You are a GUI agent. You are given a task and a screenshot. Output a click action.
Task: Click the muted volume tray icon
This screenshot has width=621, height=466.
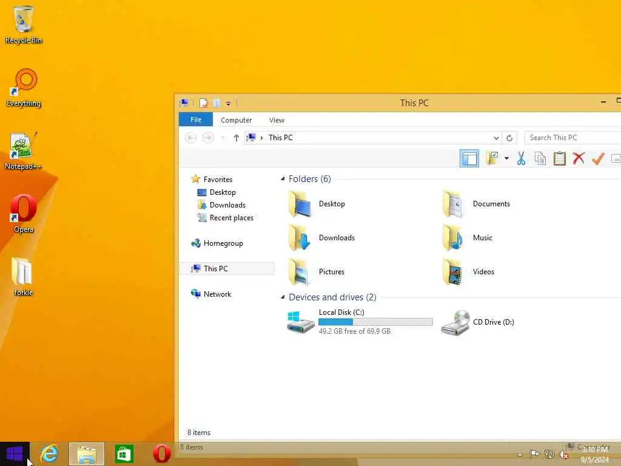click(563, 454)
